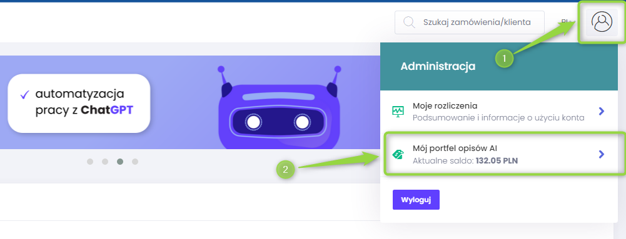Click the robot banner illustration
This screenshot has height=239, width=626.
coord(280,107)
